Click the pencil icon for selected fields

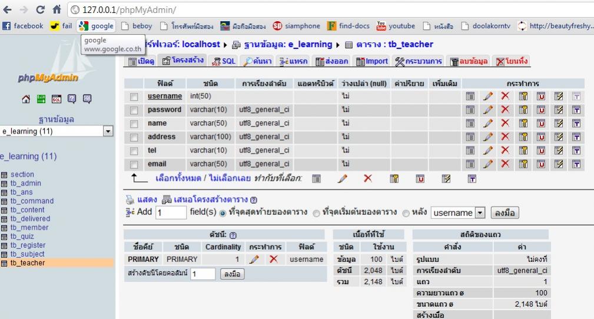(x=343, y=178)
